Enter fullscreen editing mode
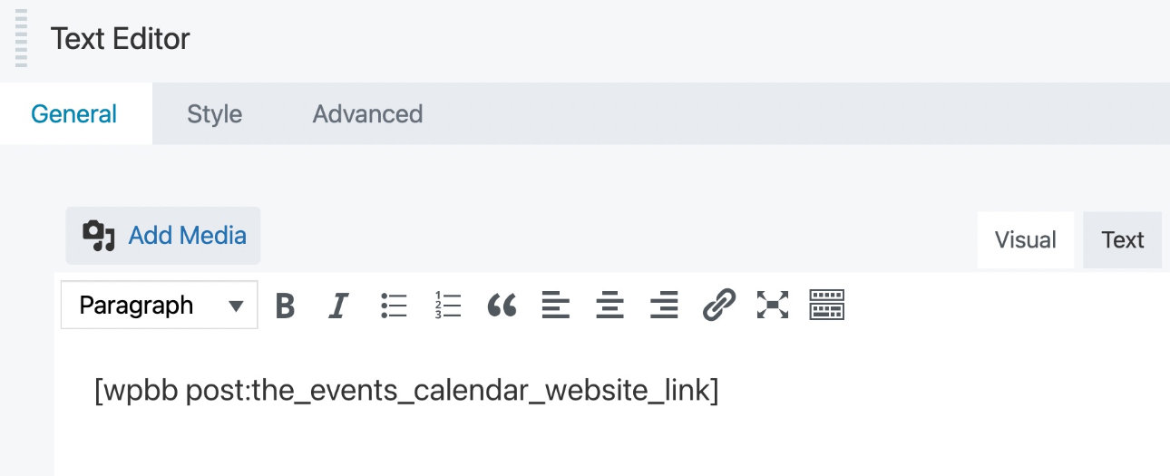 pyautogui.click(x=773, y=306)
